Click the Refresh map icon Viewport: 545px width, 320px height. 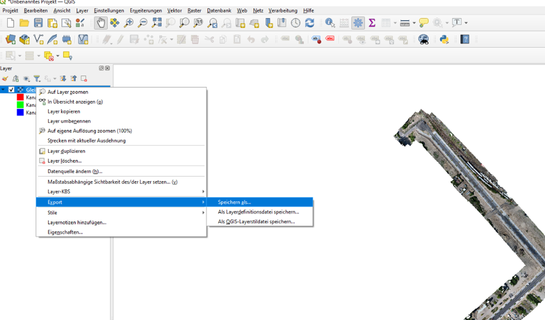click(x=310, y=23)
